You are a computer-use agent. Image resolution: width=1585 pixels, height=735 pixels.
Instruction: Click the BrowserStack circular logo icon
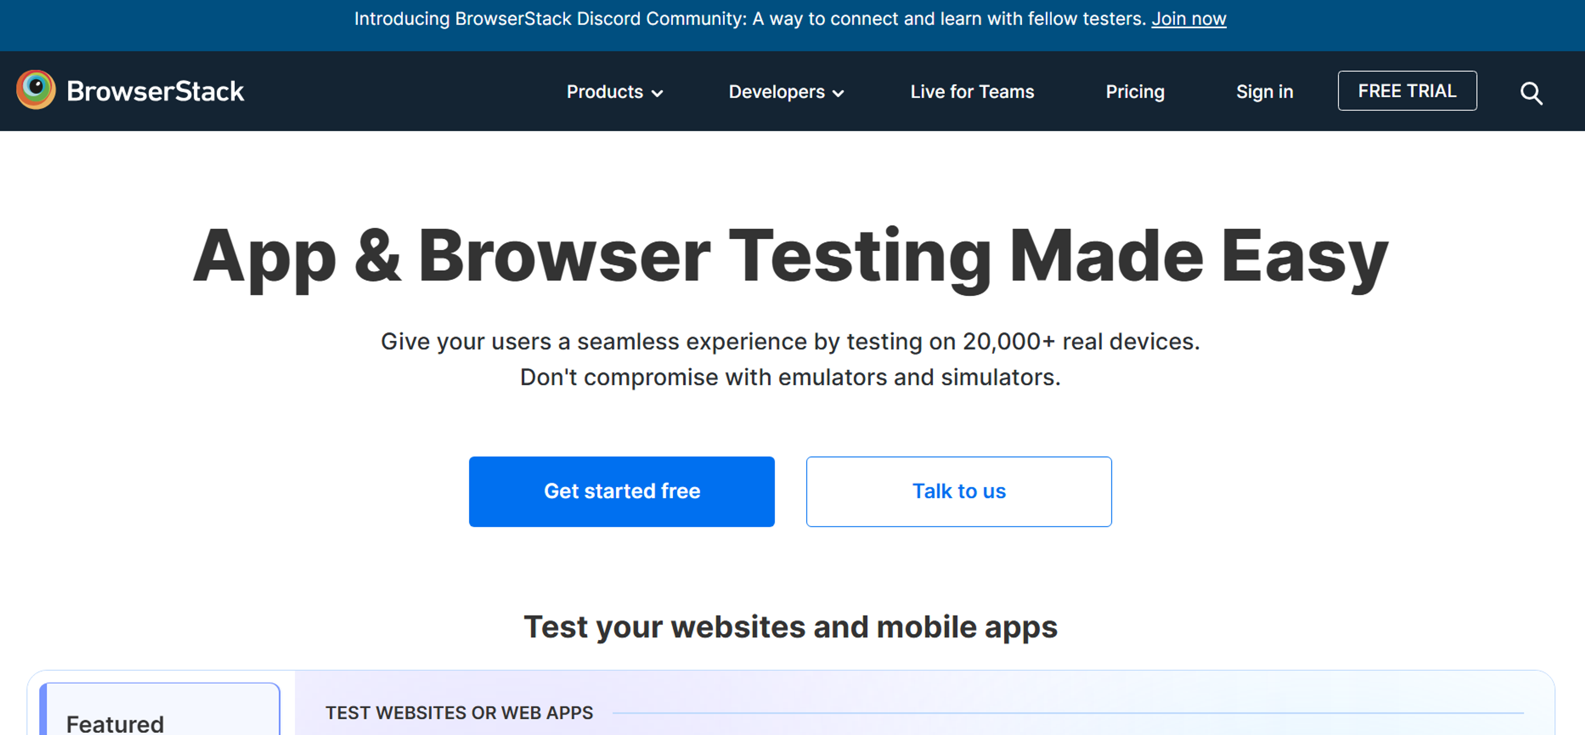click(35, 90)
